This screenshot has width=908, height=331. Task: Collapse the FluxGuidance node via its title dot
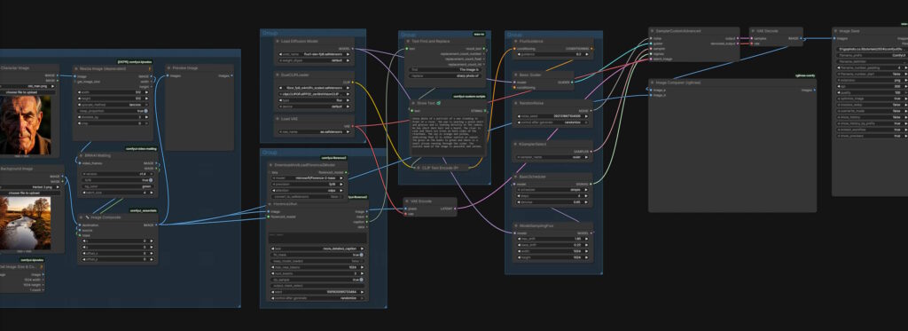coord(515,41)
